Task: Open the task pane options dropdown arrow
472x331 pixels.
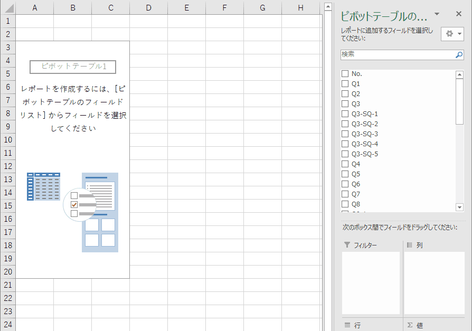Action: point(437,14)
